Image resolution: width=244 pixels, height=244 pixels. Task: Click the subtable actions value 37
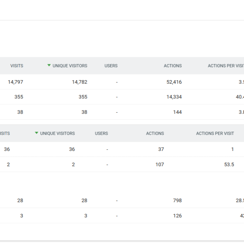click(x=161, y=149)
